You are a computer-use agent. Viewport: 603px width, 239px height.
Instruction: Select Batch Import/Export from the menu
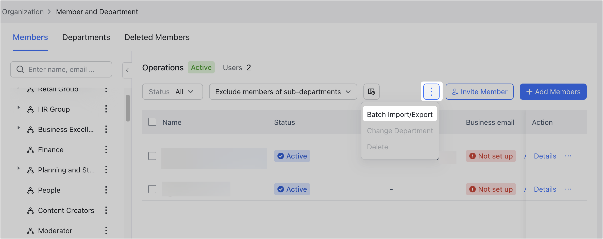[x=399, y=114]
